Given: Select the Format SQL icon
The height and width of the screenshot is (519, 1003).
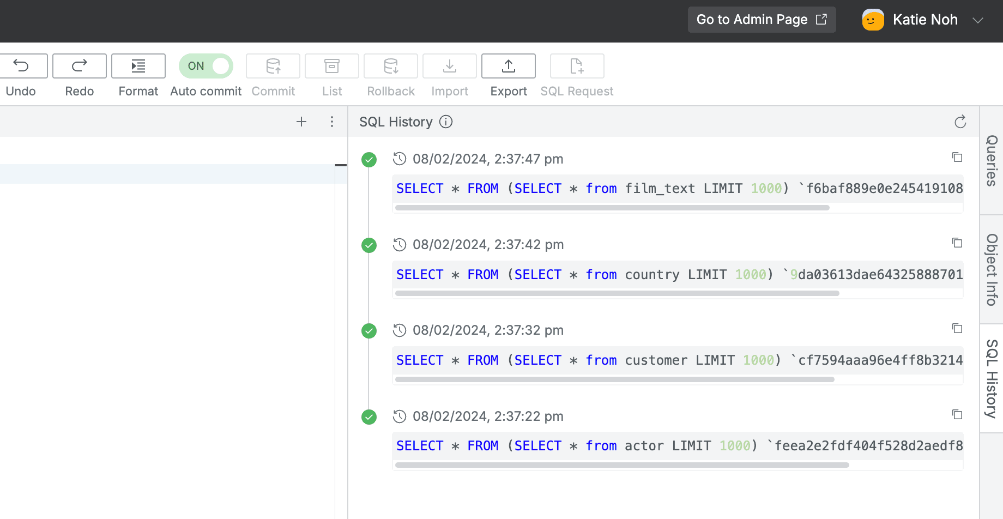Looking at the screenshot, I should pyautogui.click(x=138, y=65).
